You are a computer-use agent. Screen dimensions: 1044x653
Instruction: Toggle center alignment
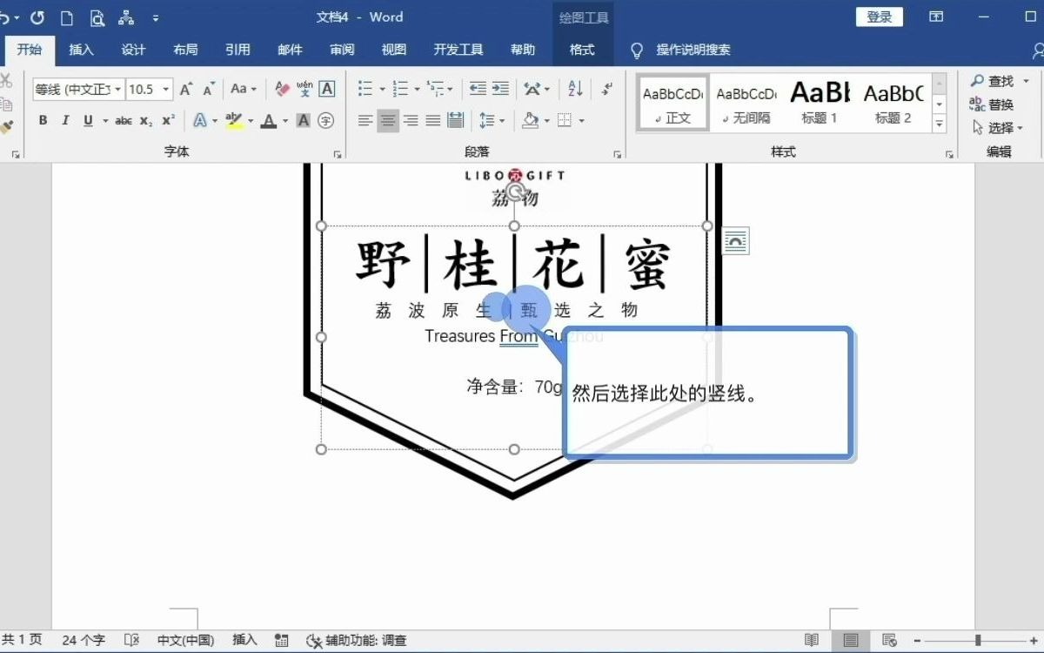pos(387,120)
